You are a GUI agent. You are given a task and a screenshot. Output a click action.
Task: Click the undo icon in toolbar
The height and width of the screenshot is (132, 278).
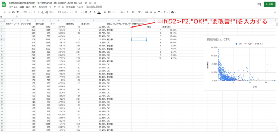[5, 12]
